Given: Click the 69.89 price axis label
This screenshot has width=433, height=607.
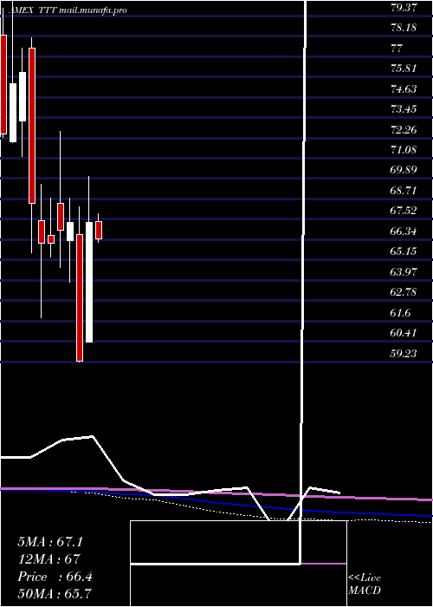Looking at the screenshot, I should coord(404,170).
